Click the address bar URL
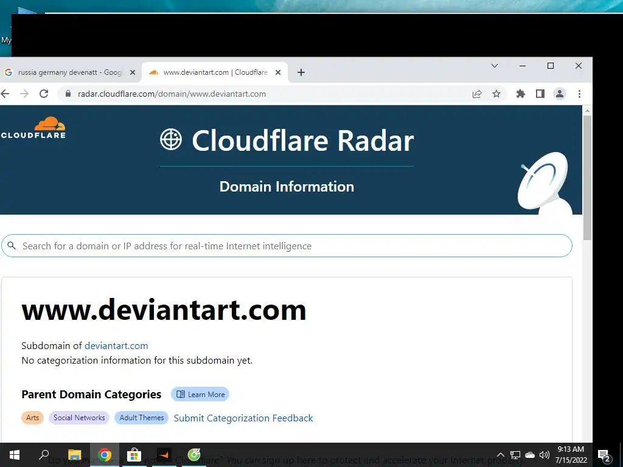 [x=172, y=94]
